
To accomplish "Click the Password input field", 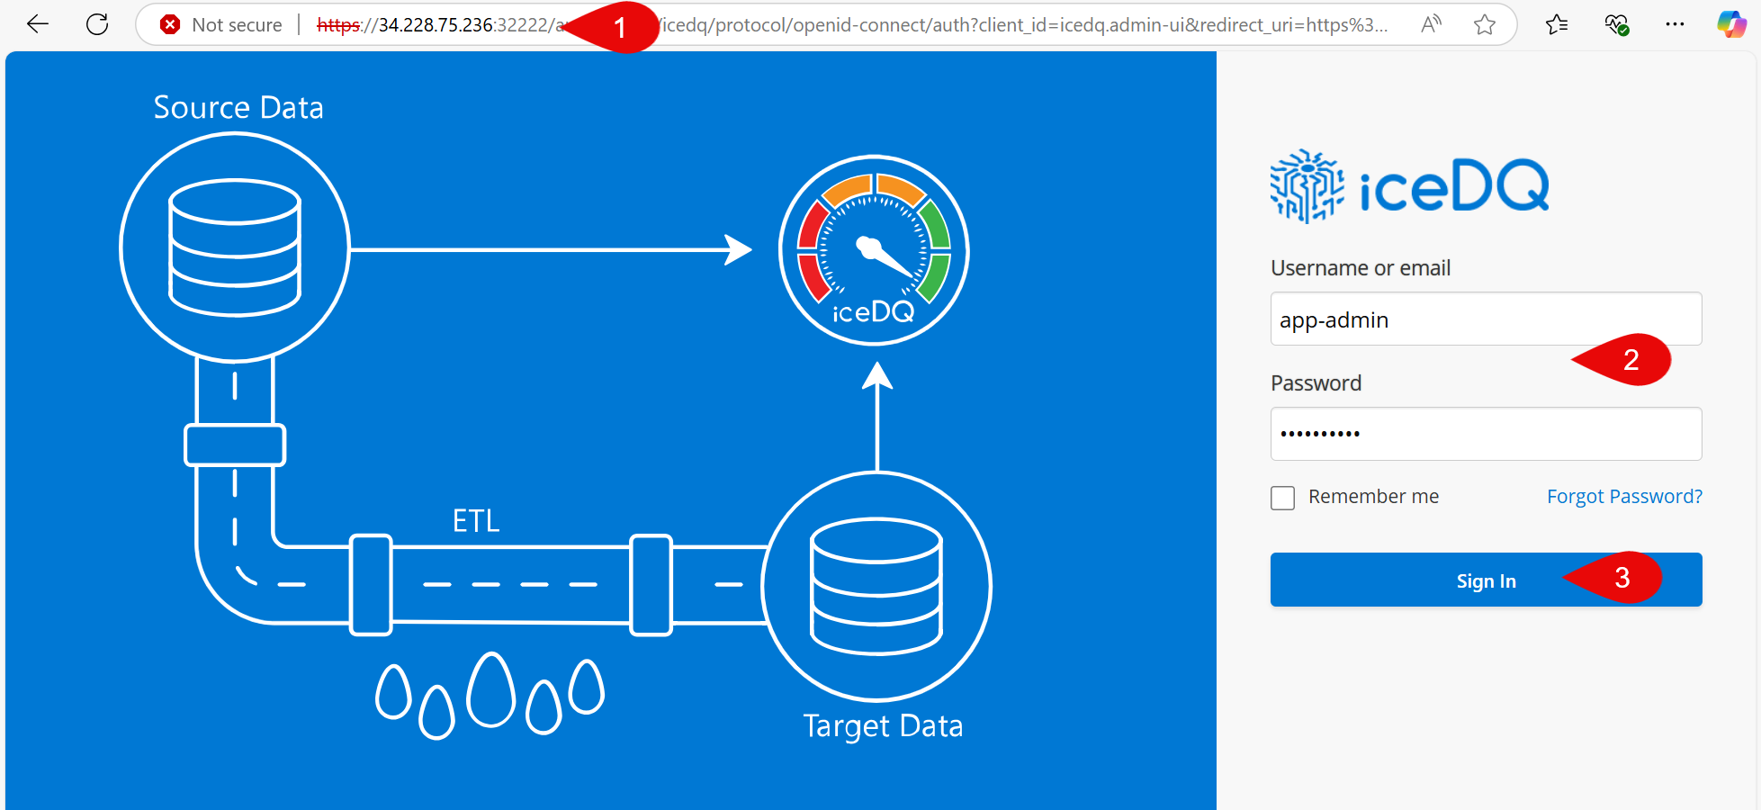I will (1486, 434).
